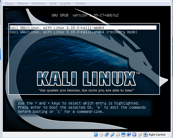Click the video capture status icon

coord(129,135)
